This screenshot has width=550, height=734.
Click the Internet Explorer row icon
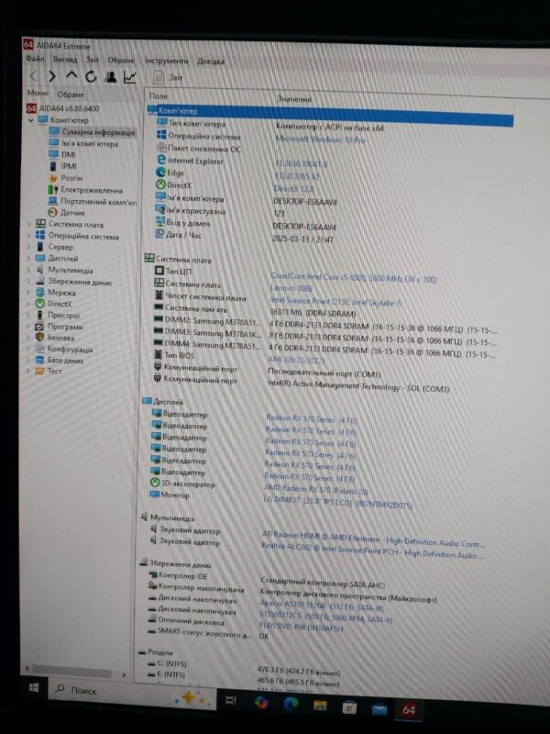click(161, 160)
